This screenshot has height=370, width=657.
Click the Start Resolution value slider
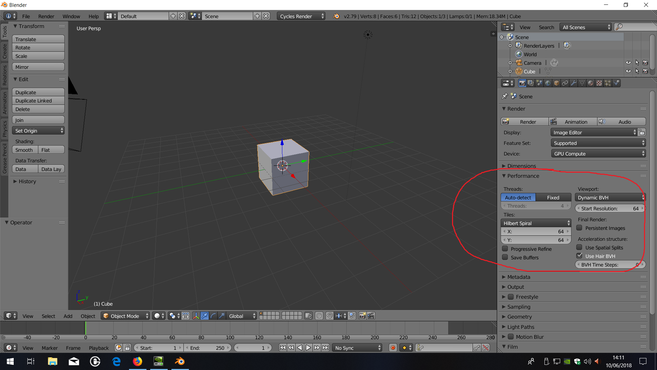click(x=609, y=208)
